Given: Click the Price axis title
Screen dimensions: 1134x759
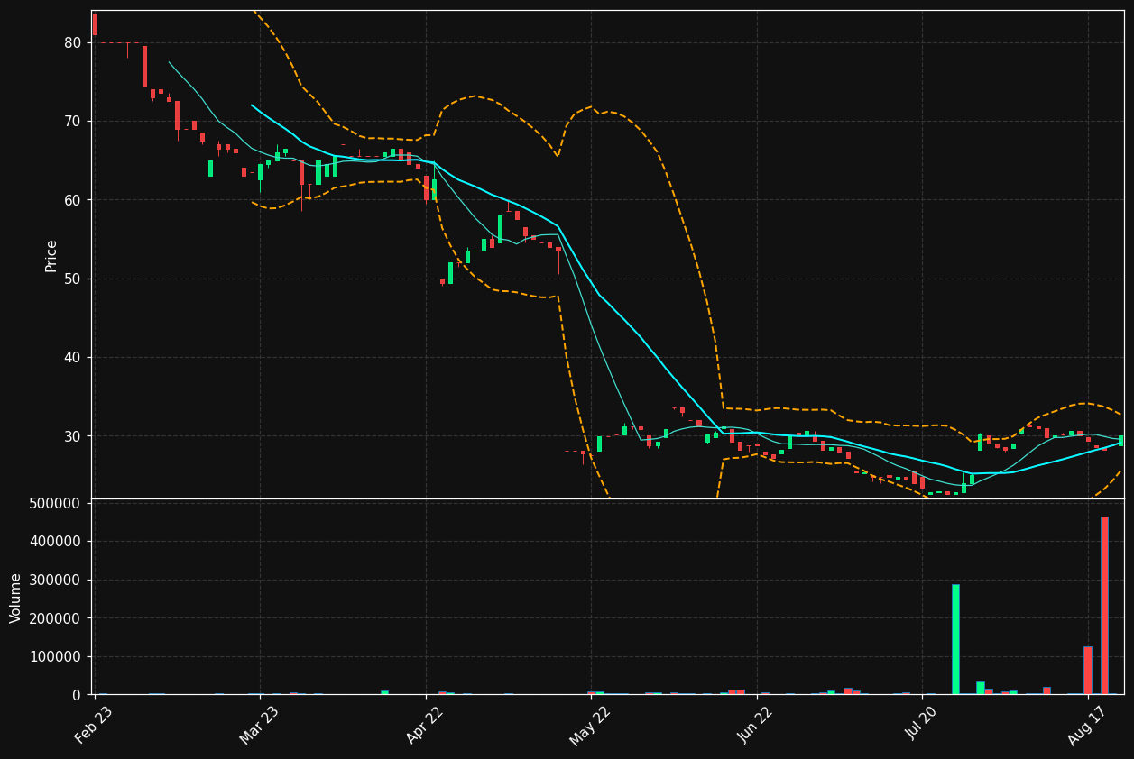Looking at the screenshot, I should 51,255.
